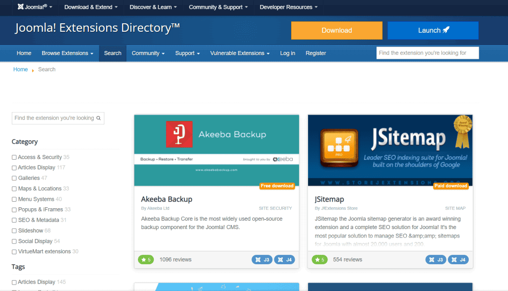Open the Community dropdown in blue navbar
The image size is (508, 291).
[148, 53]
